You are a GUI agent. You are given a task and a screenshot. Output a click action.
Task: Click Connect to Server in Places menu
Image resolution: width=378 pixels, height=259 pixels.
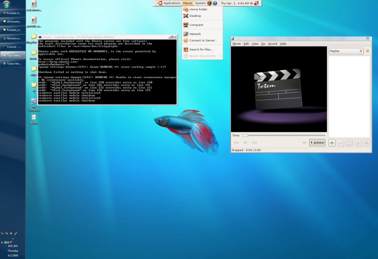pos(201,41)
